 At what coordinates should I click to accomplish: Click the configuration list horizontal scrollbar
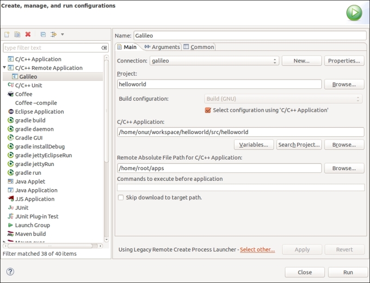[50, 246]
